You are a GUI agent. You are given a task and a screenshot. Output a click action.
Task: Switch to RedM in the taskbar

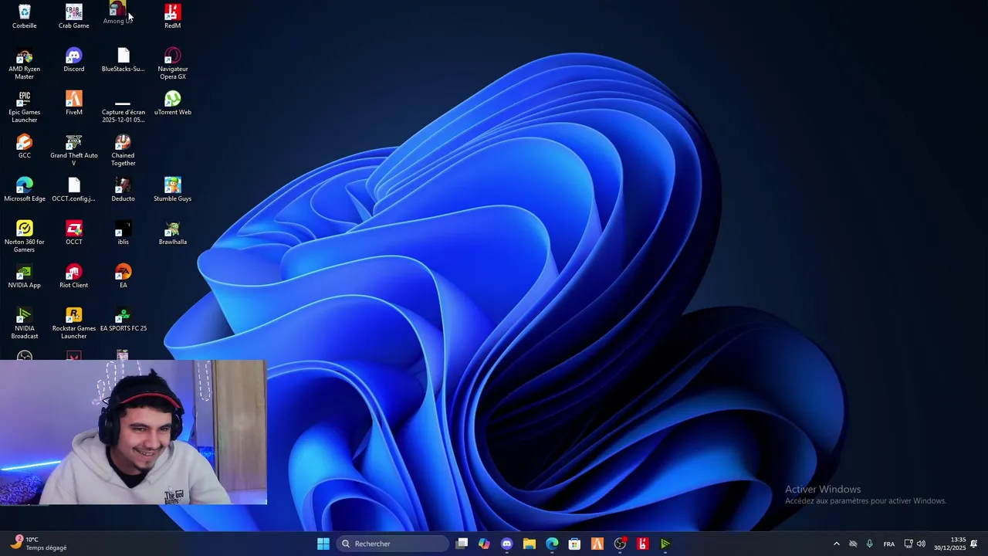pyautogui.click(x=642, y=544)
